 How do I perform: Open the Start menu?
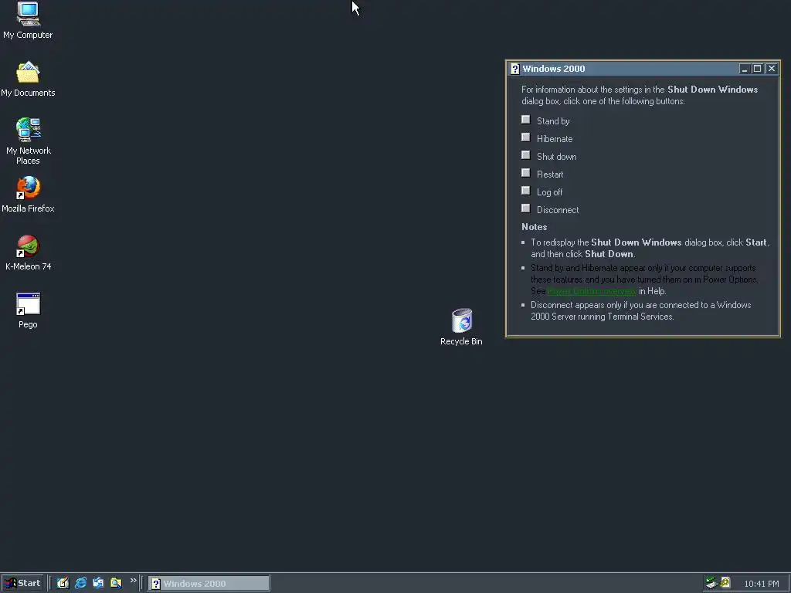click(x=22, y=583)
